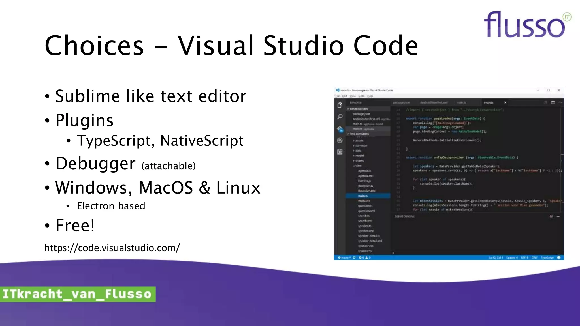Screen dimensions: 580x326
Task: Open floorplan.ts in the file tree
Action: click(x=365, y=186)
